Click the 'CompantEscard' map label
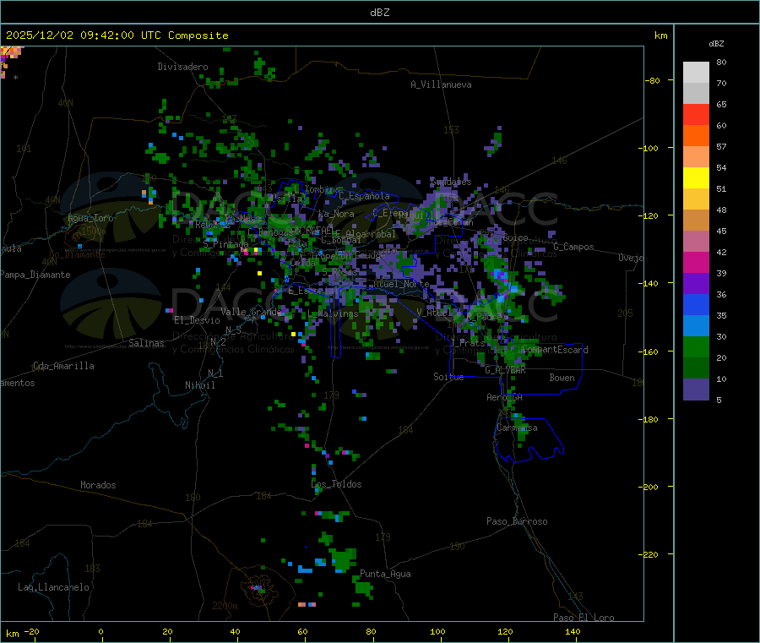Screen dimensions: 760x643 point(555,349)
